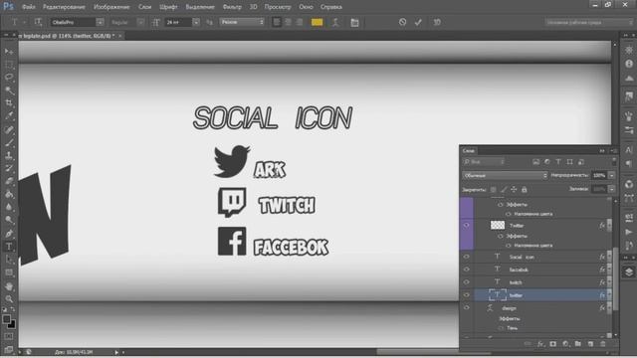Select the Pen tool

click(x=9, y=234)
